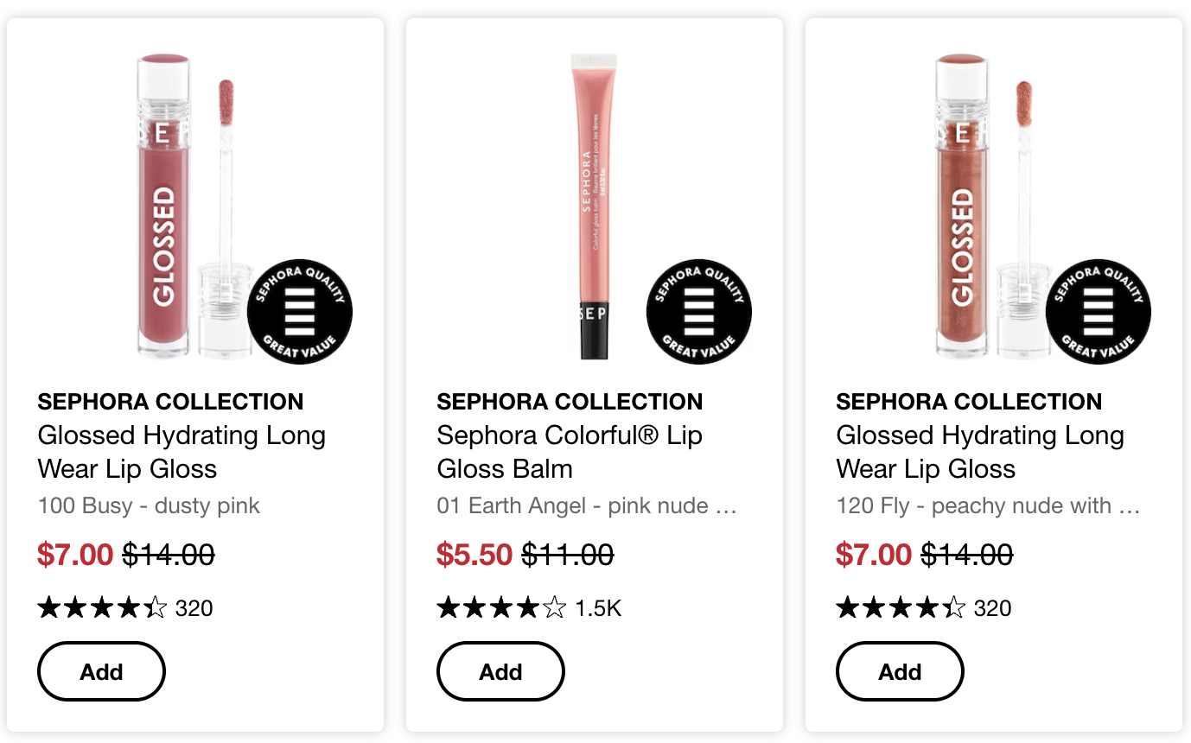Open Glossed Hydrating Lip Gloss title for 100 Busy

point(182,452)
